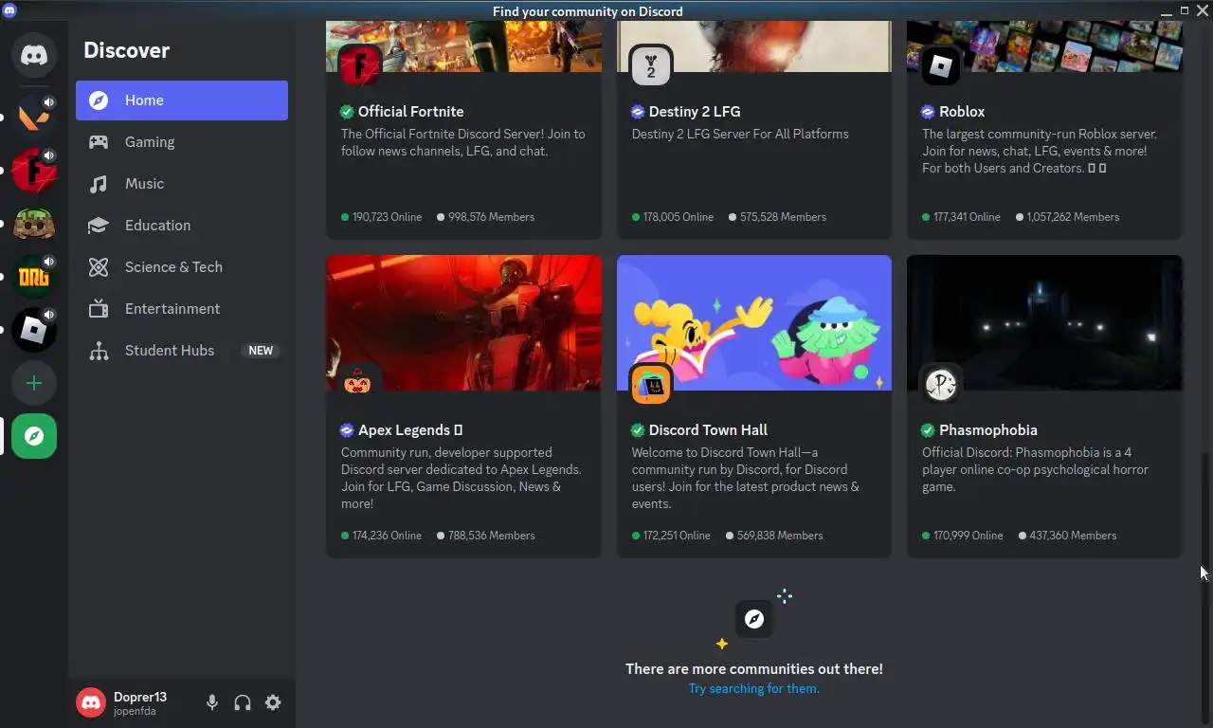
Task: Click the 998,576 Members text
Action: (491, 217)
